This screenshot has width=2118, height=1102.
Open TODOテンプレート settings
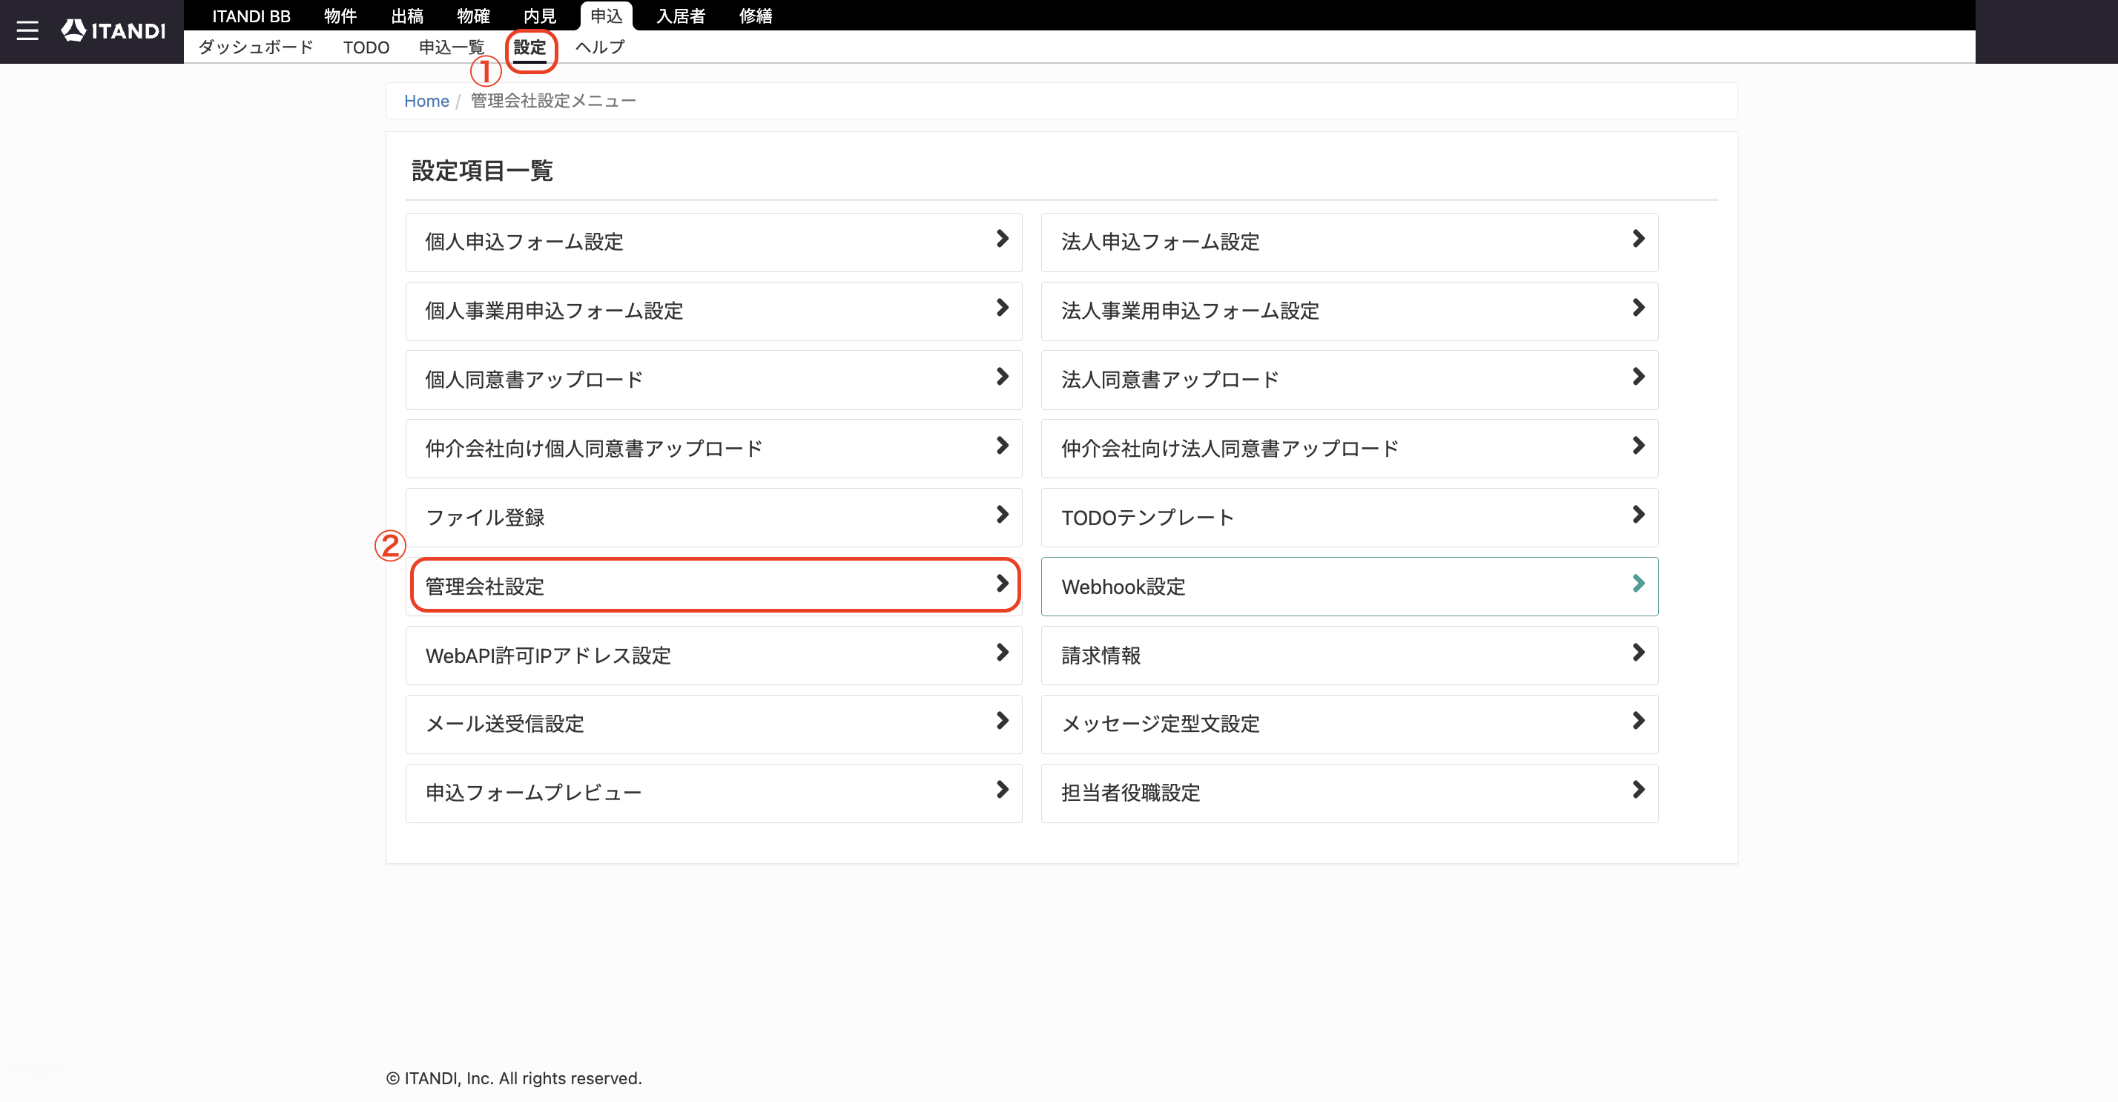(x=1349, y=518)
